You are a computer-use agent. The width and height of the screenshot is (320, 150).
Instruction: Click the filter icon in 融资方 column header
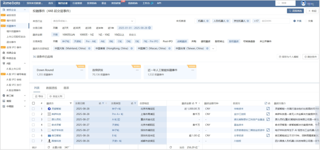click(x=71, y=103)
